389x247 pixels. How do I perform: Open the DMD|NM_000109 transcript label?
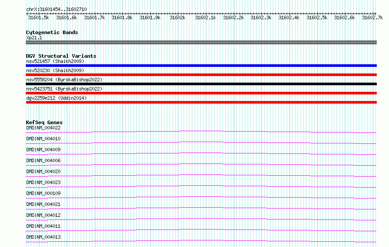point(43,193)
